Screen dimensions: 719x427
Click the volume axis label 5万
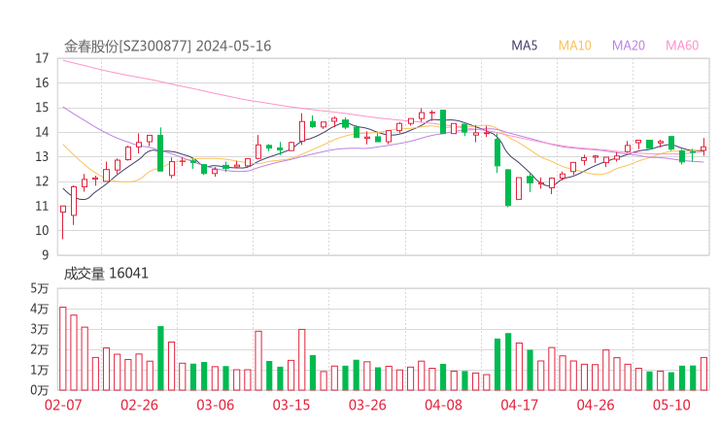tap(40, 288)
